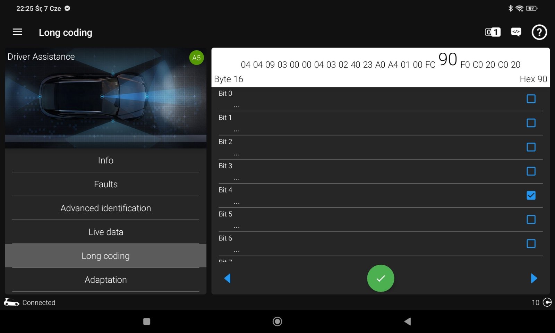Tap the Messenger notification icon
This screenshot has height=333, width=555.
point(68,8)
